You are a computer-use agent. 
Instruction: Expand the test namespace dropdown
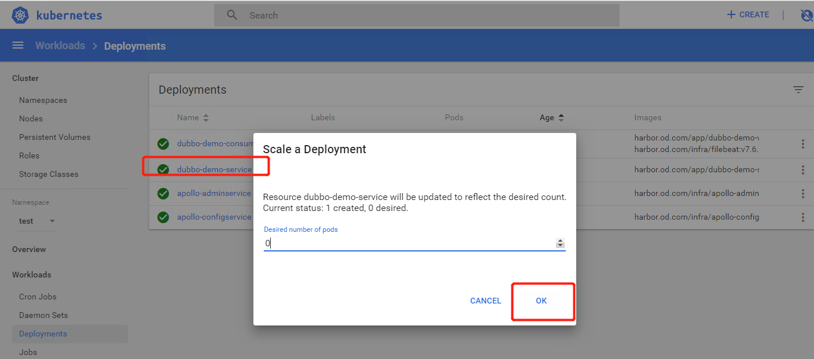pos(52,221)
